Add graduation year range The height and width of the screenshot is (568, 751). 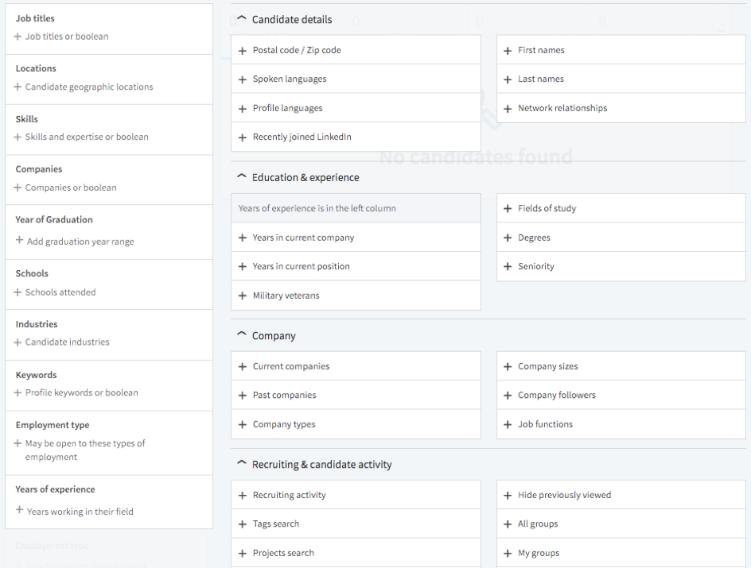click(75, 241)
